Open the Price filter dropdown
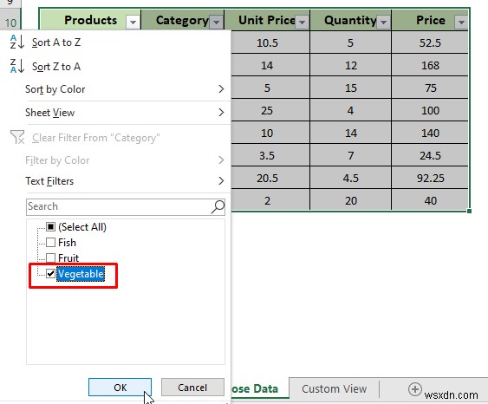488x404 pixels. 461,22
